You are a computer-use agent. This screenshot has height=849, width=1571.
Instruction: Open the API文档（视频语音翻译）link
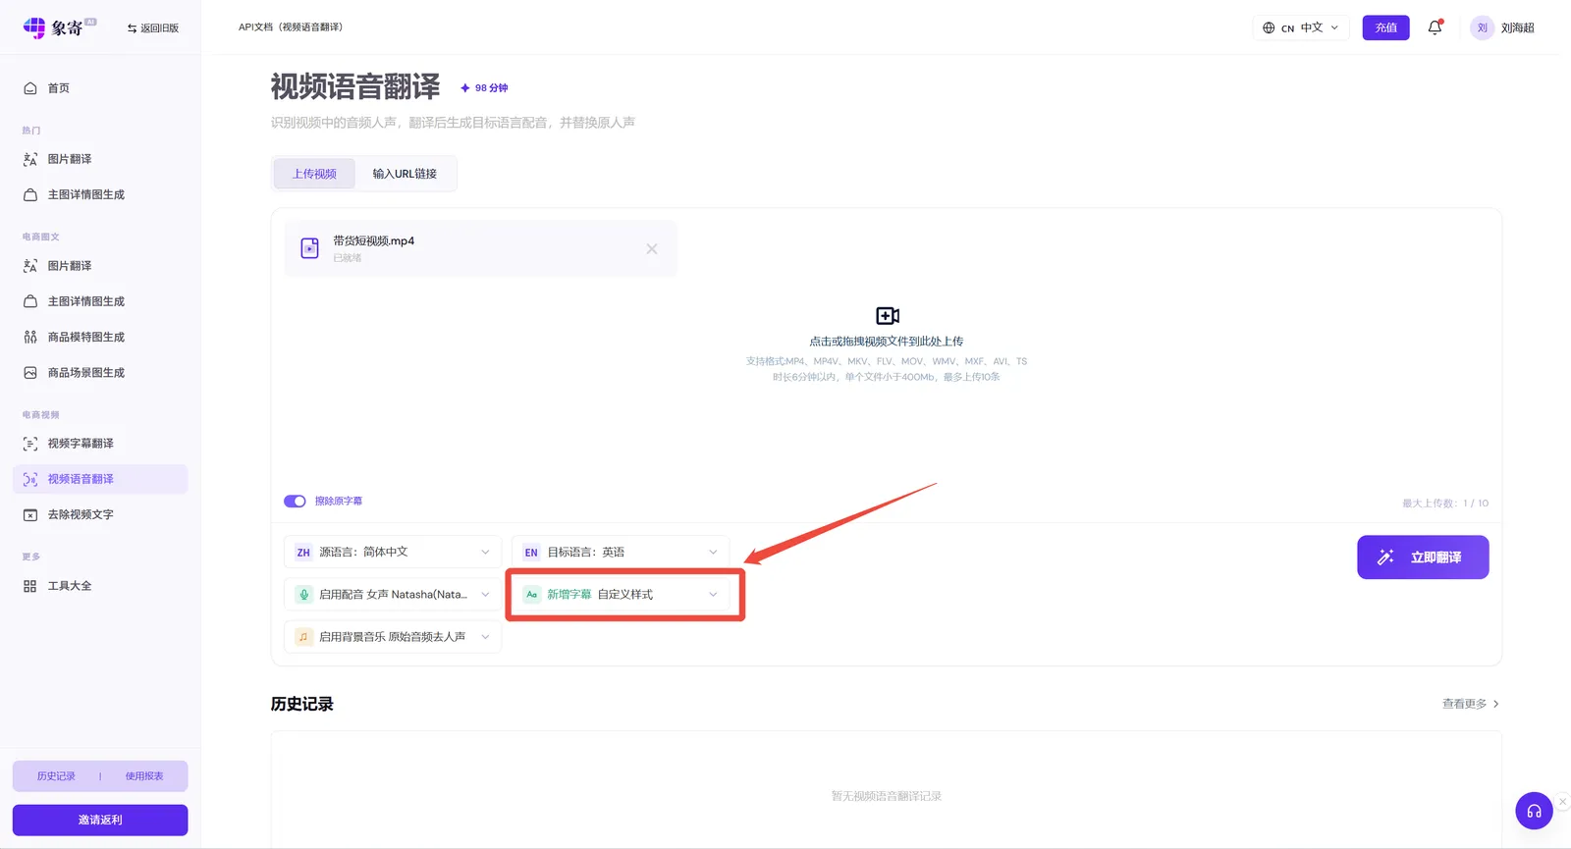point(291,27)
